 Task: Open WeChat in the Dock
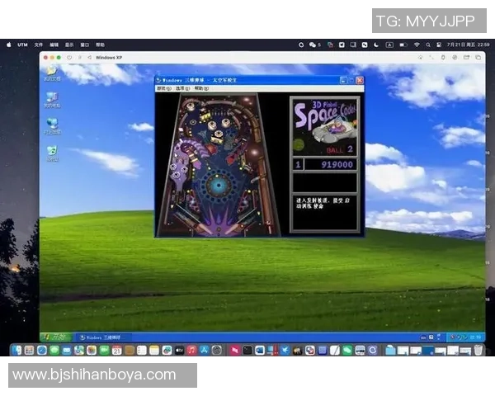pos(347,350)
